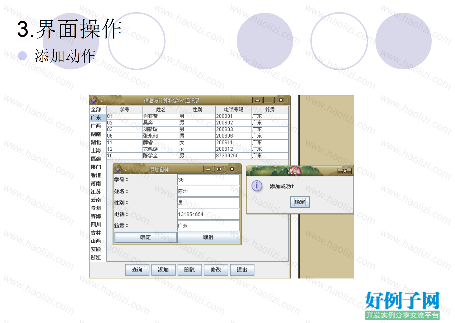The width and height of the screenshot is (455, 323).
Task: Close the 通讯录 main window
Action: pos(281,100)
